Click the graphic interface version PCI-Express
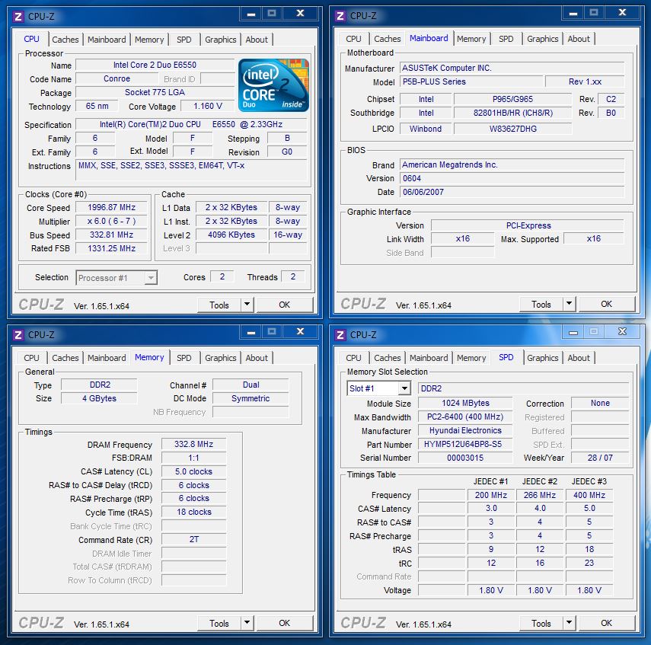 click(528, 225)
